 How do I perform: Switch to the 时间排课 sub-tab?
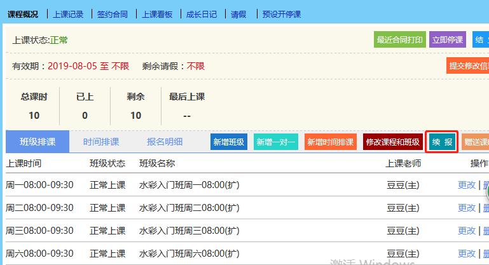tap(100, 142)
